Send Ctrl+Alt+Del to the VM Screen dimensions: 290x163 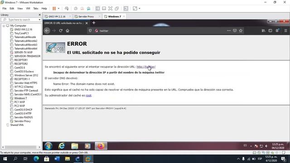point(67,9)
